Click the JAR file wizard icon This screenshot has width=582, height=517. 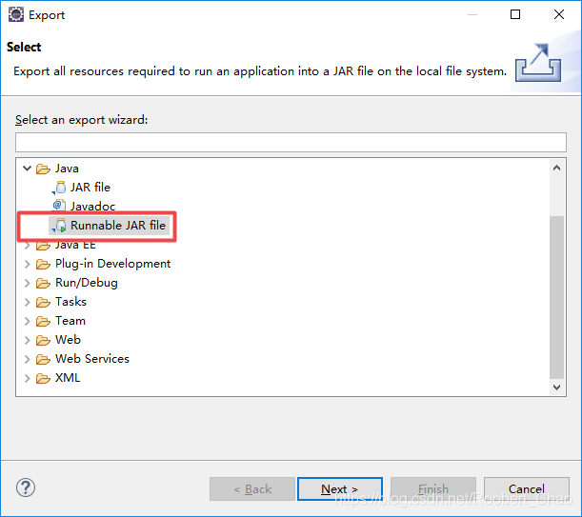click(x=59, y=188)
